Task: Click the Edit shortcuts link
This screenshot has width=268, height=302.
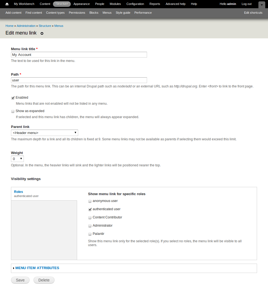Action: (253, 13)
